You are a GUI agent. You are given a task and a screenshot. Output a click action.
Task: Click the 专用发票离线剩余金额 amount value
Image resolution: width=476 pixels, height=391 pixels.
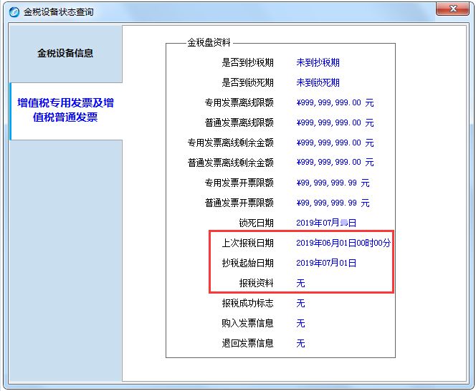[335, 143]
